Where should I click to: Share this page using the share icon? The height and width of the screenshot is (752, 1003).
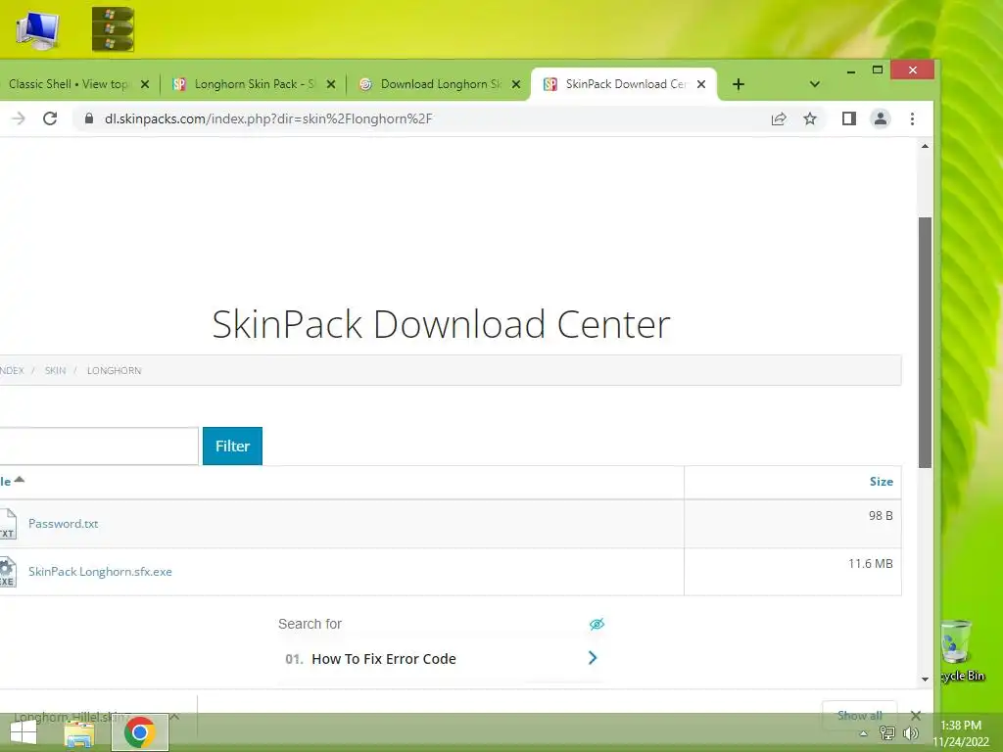[779, 118]
